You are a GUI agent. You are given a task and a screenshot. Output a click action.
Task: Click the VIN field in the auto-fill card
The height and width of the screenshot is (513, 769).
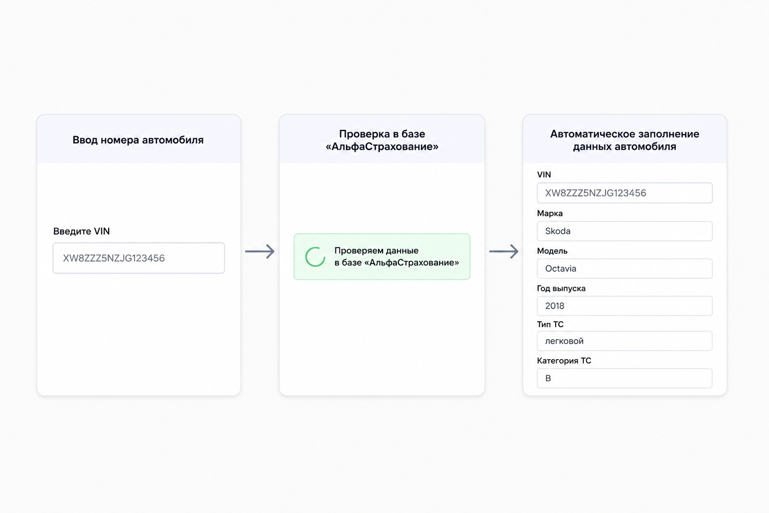[624, 193]
